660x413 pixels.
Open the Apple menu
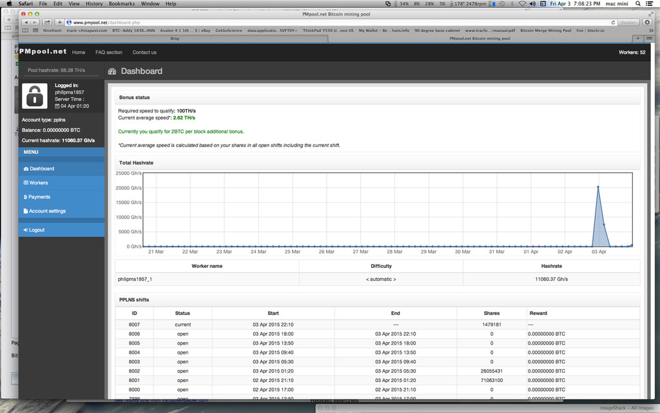[9, 3]
